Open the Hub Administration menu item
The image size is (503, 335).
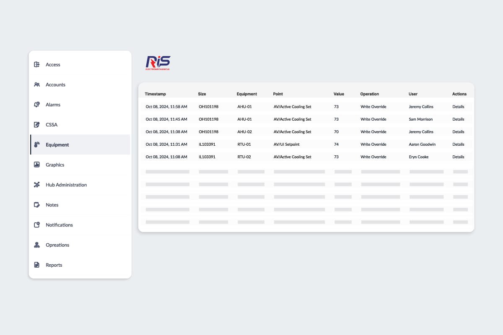point(66,185)
